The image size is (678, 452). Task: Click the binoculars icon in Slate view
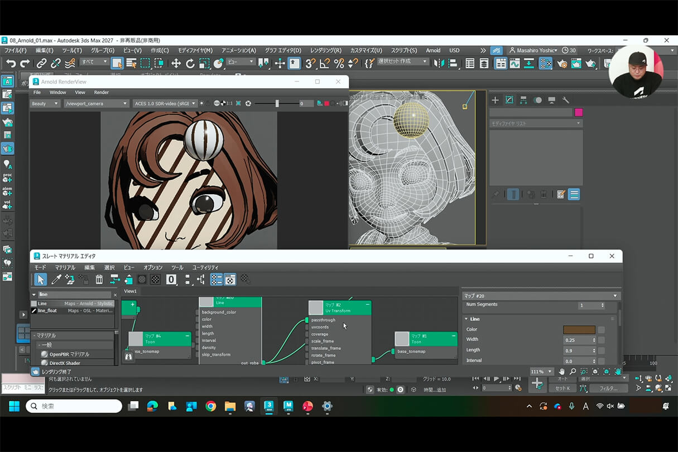[x=129, y=356]
